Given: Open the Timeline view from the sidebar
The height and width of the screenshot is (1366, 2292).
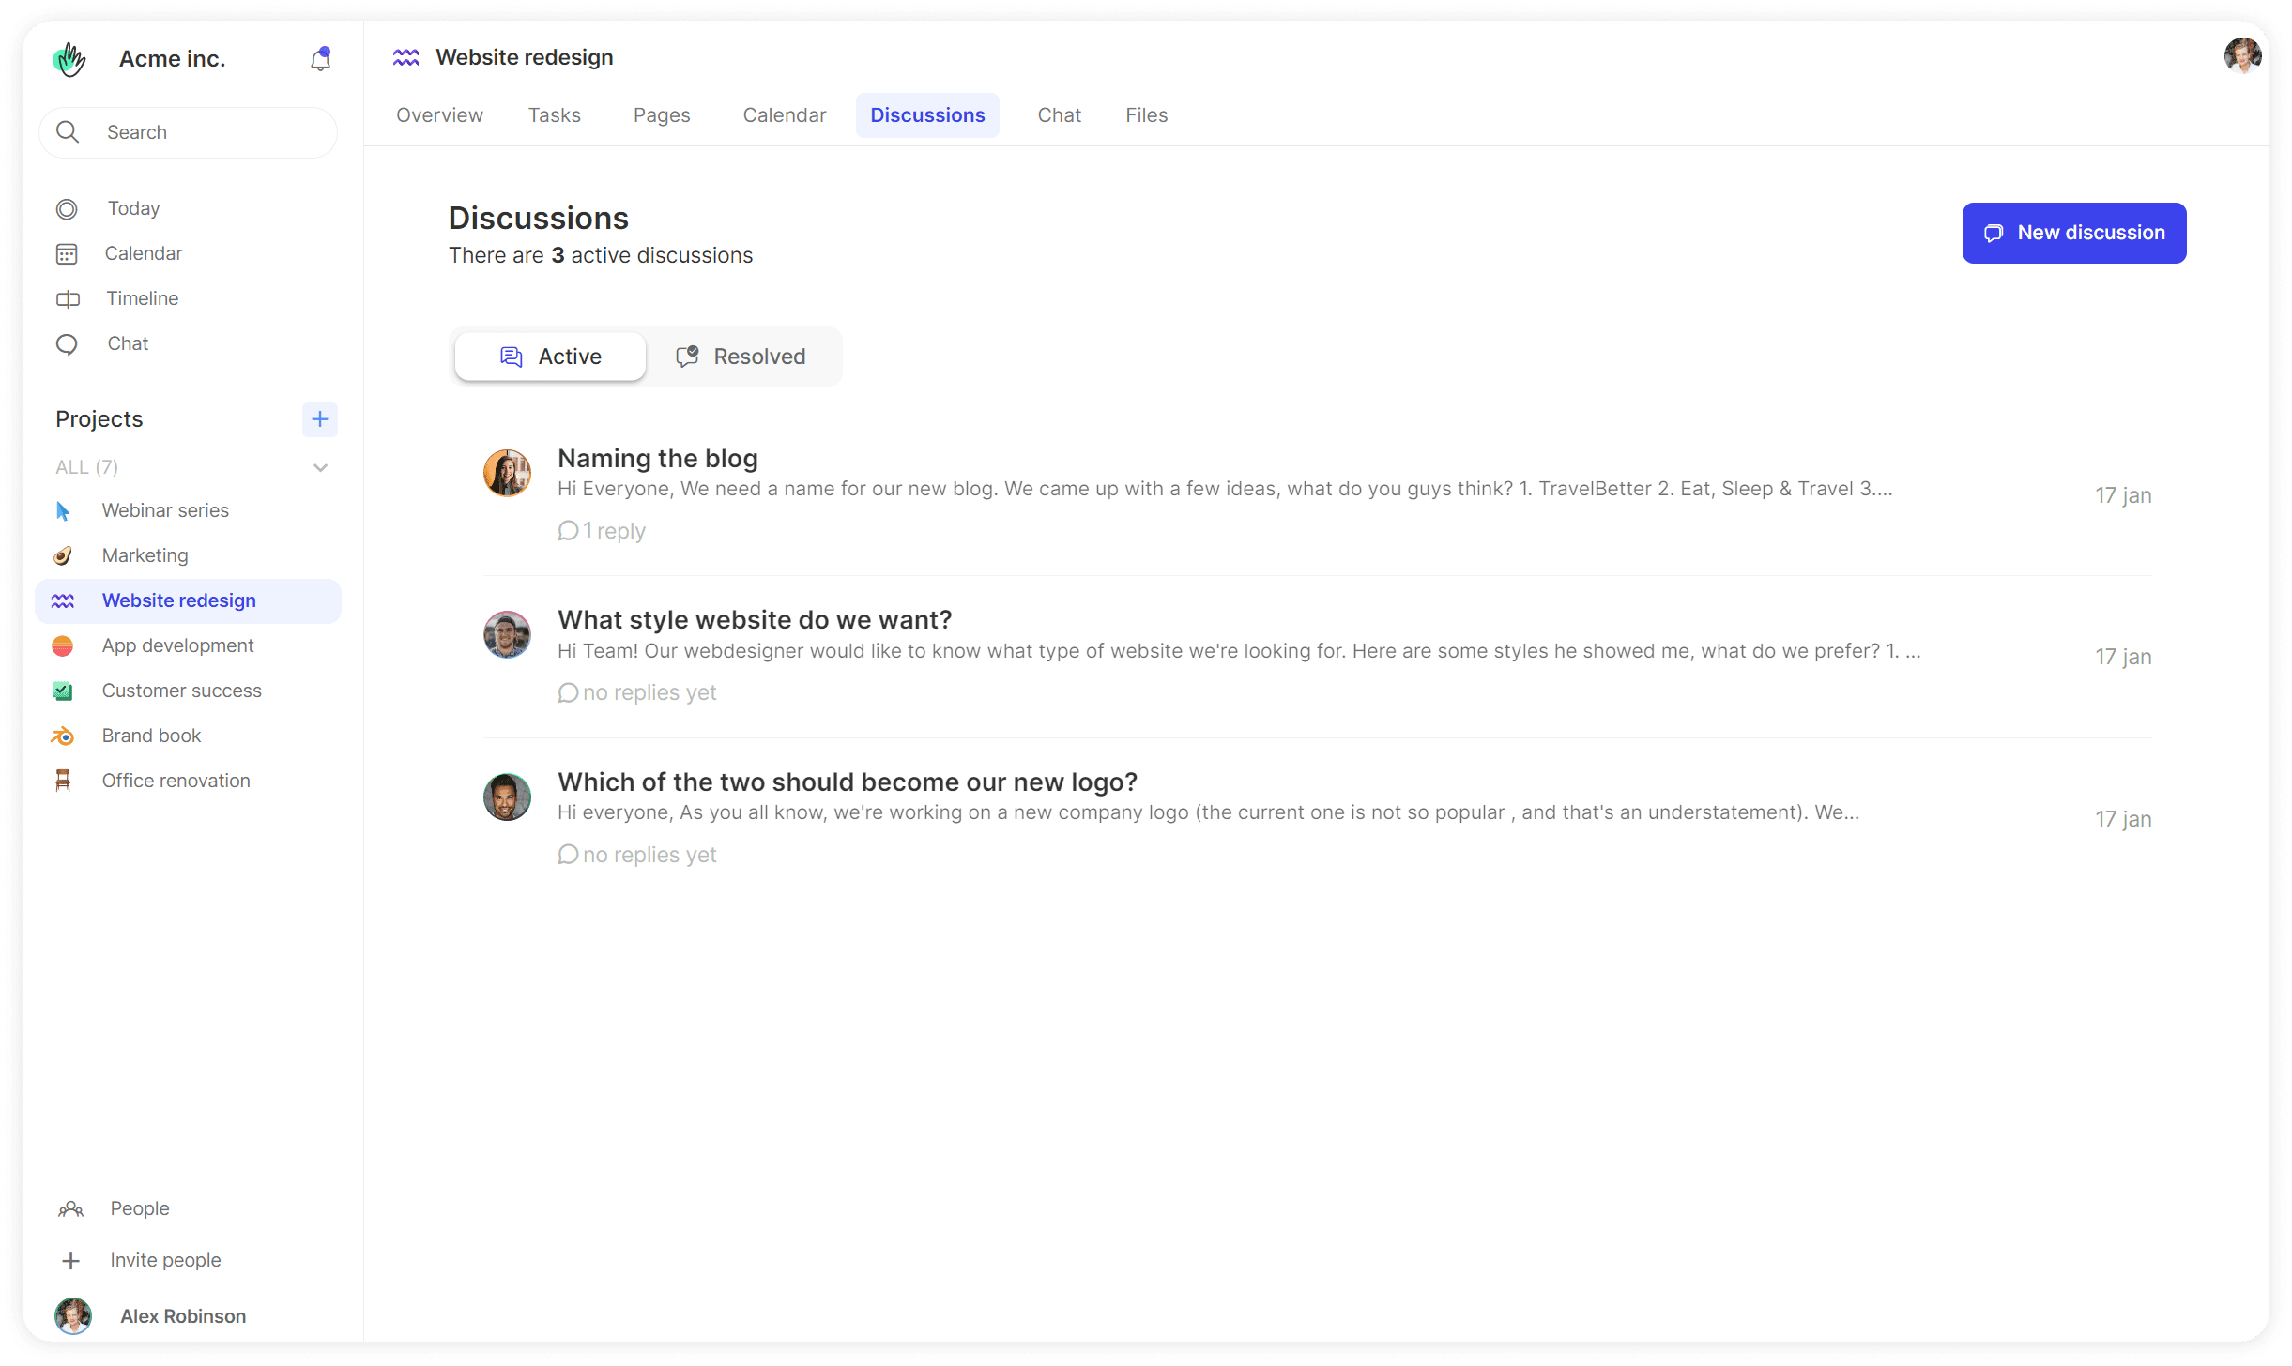Looking at the screenshot, I should click(142, 298).
